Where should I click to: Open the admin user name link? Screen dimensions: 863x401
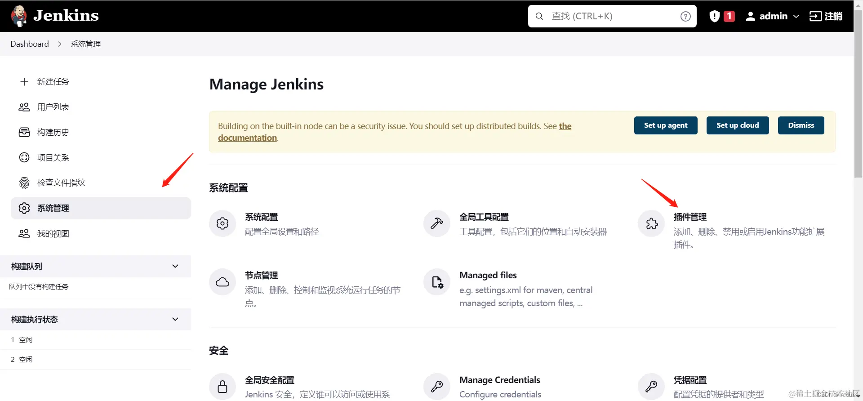[x=773, y=16]
